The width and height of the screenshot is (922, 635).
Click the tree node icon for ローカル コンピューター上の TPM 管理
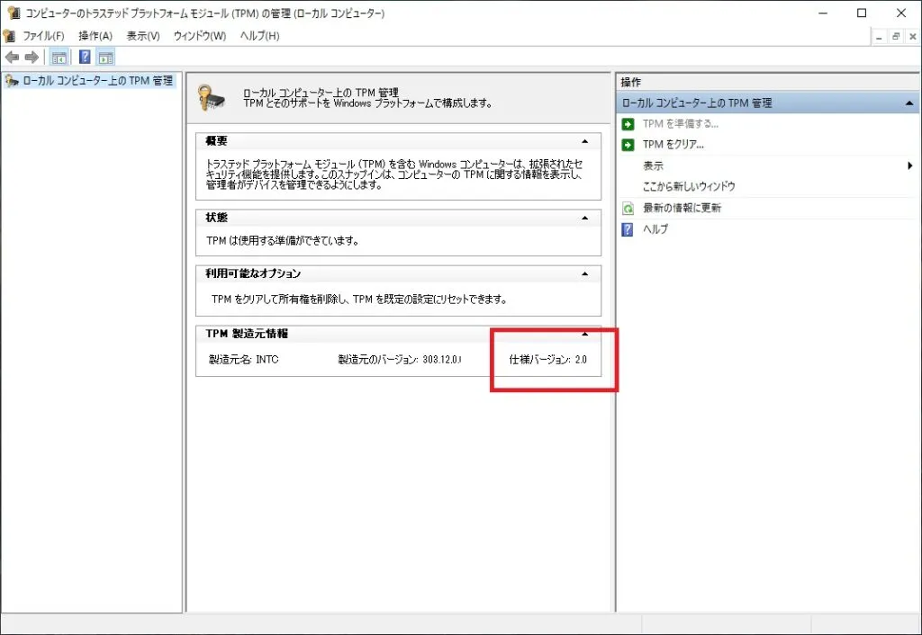click(12, 81)
